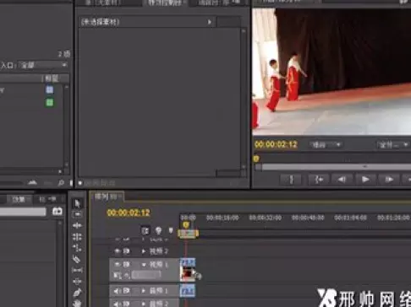Mute 音频 1 track speaker icon
The height and width of the screenshot is (307, 411).
[x=117, y=291]
